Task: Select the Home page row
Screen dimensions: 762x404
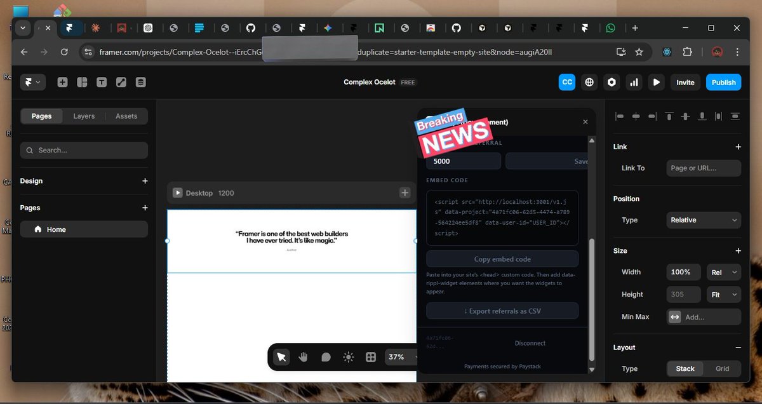Action: [84, 229]
